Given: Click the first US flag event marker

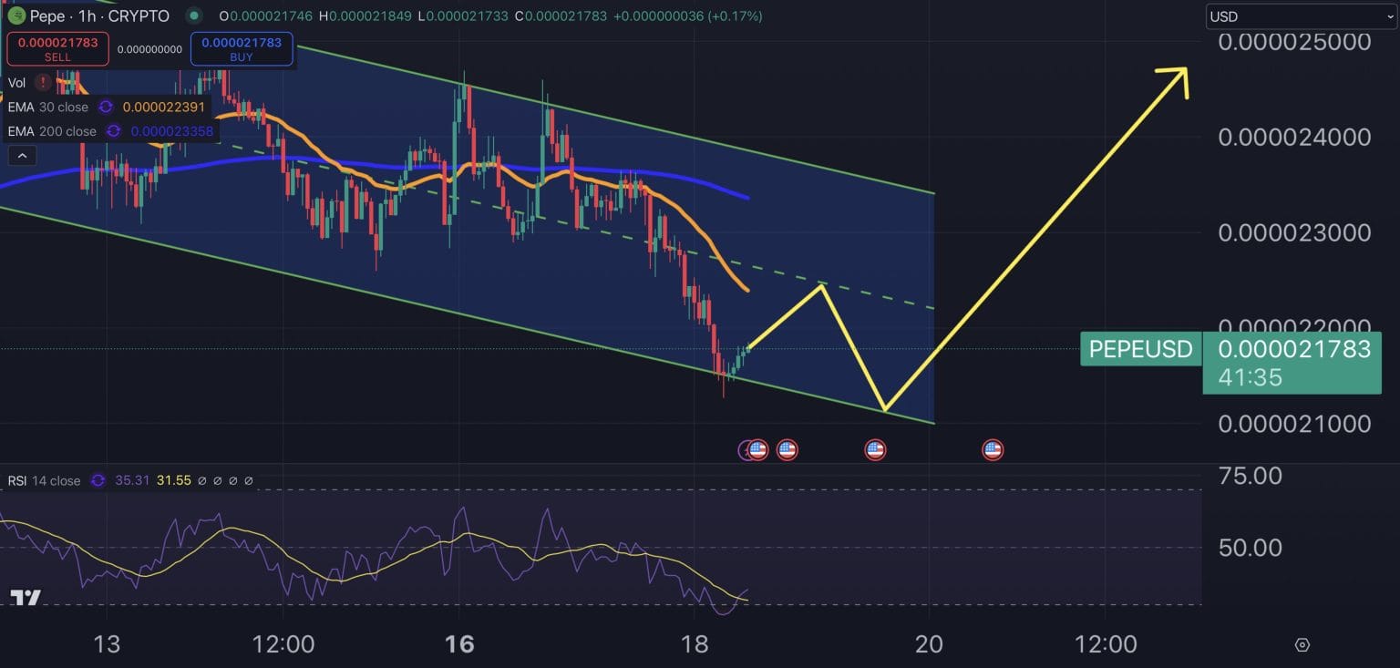Looking at the screenshot, I should click(757, 448).
